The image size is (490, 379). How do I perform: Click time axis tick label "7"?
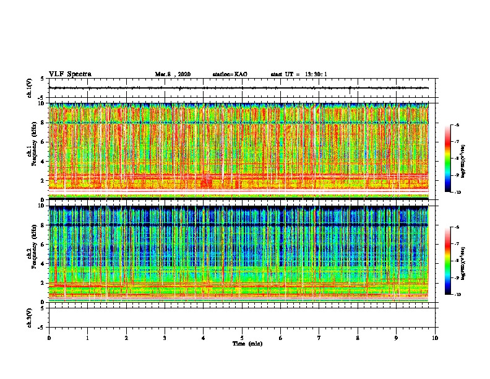coord(319,338)
